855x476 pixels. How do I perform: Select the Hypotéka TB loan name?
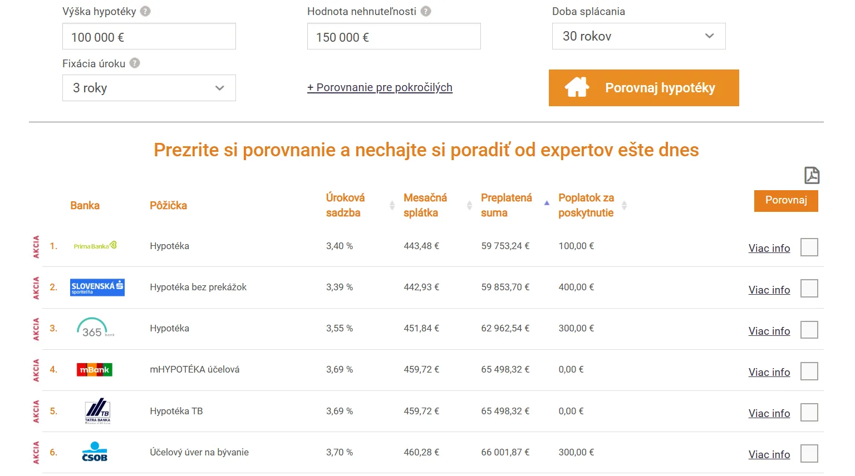coord(176,411)
